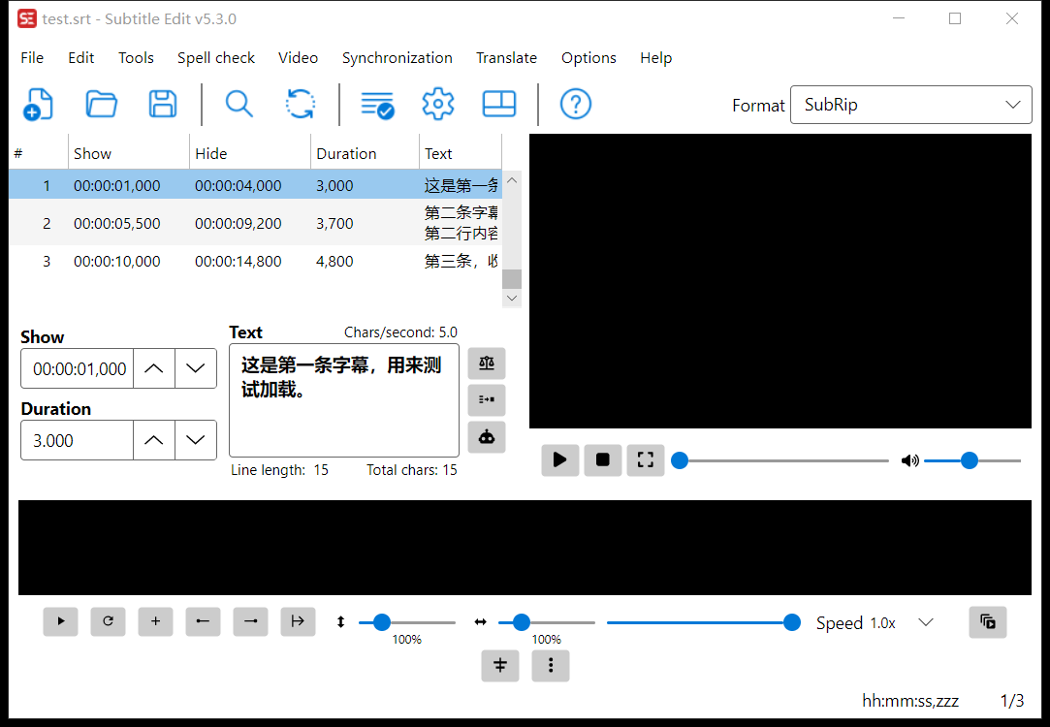The image size is (1050, 727).
Task: Open the Help question mark icon
Action: (575, 105)
